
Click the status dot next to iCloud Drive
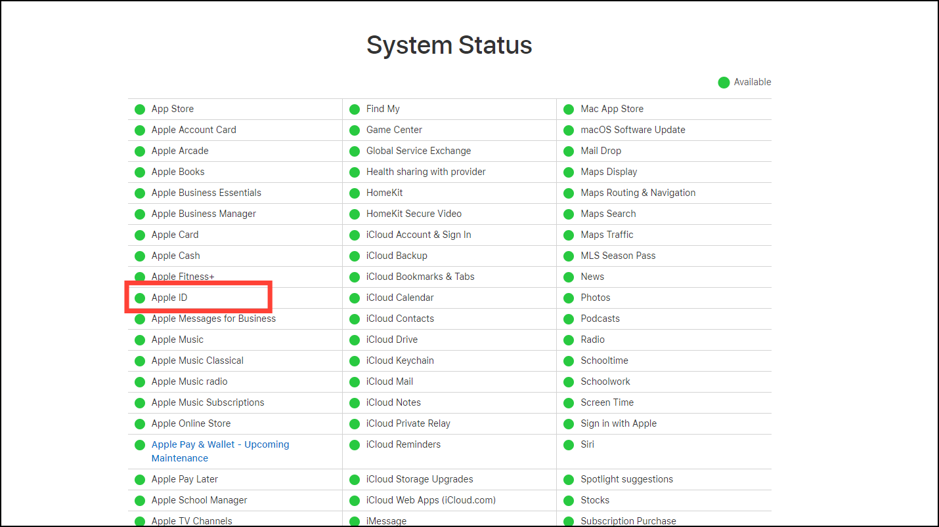pyautogui.click(x=355, y=340)
